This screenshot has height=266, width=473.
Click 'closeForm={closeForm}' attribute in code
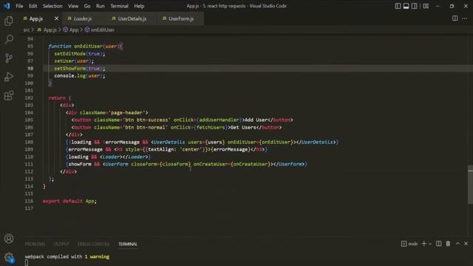pos(161,164)
